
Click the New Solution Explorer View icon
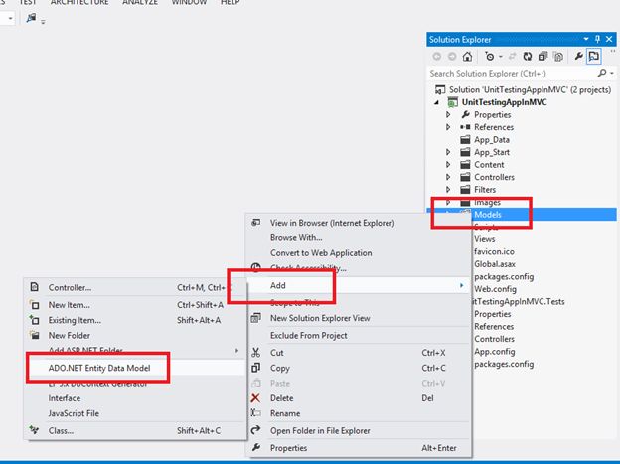(x=255, y=318)
